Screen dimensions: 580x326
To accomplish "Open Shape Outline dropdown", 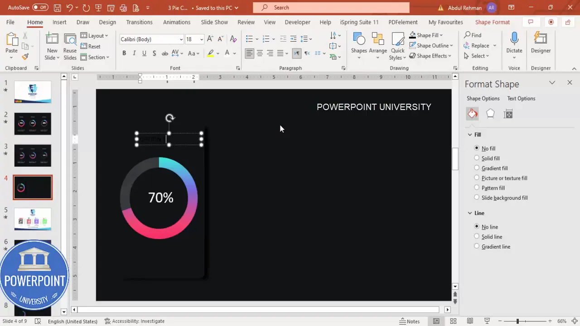I will point(451,46).
